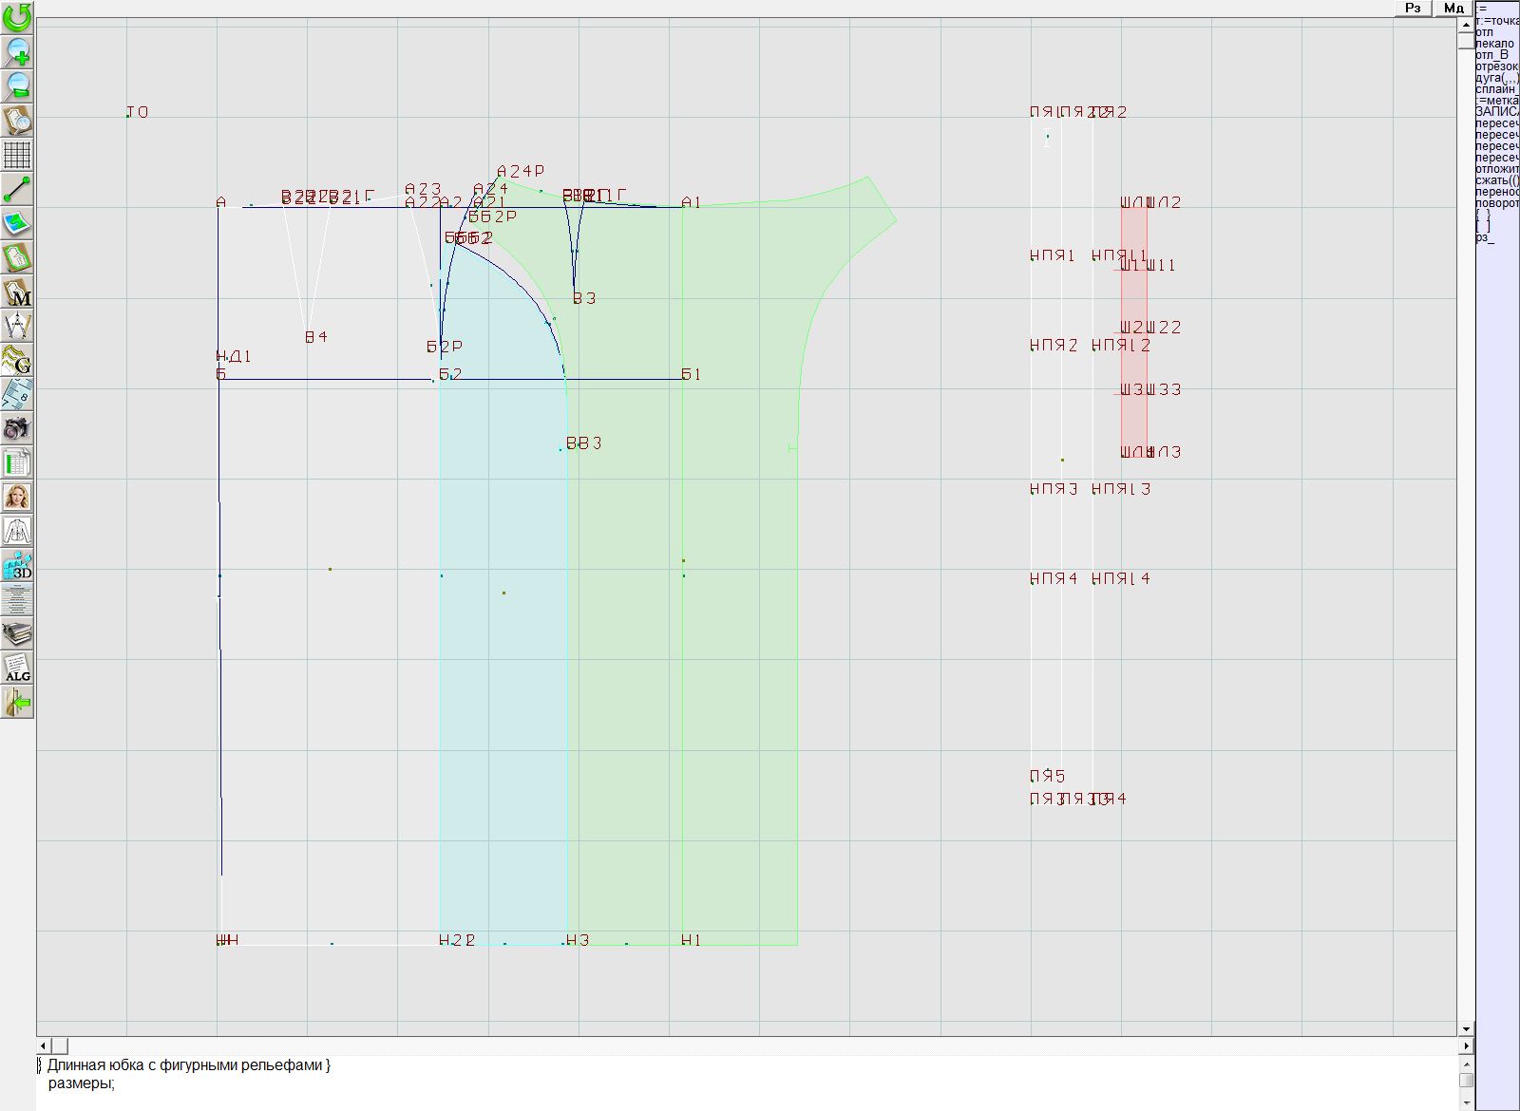1520x1111 pixels.
Task: Click the camera snapshot icon
Action: 17,428
